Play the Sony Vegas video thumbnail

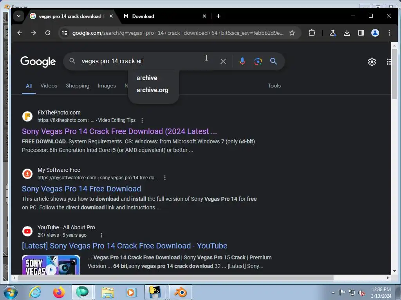(51, 265)
